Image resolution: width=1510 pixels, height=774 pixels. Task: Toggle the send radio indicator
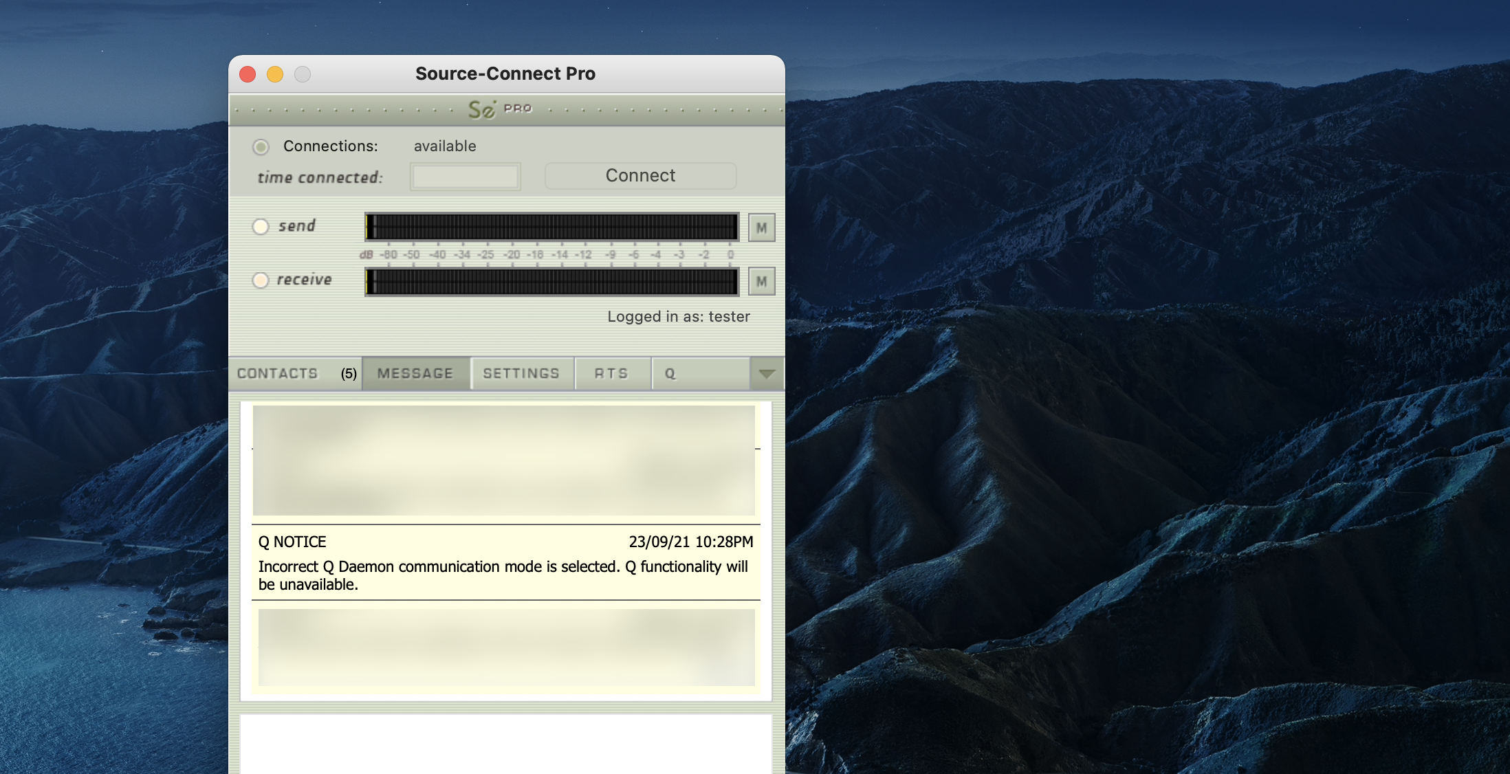[261, 226]
